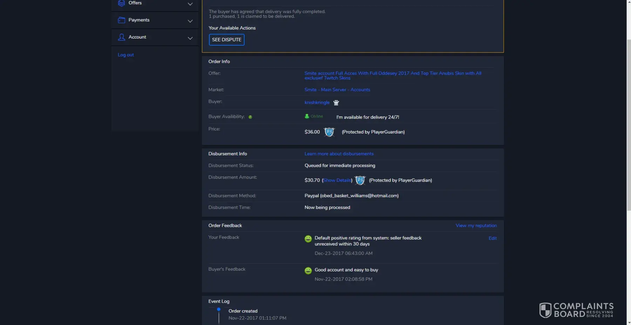631x325 pixels.
Task: Edit your order feedback
Action: (493, 238)
